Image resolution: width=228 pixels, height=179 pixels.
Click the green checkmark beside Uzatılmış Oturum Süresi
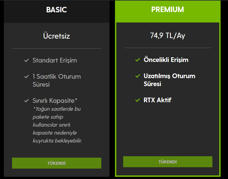click(138, 76)
